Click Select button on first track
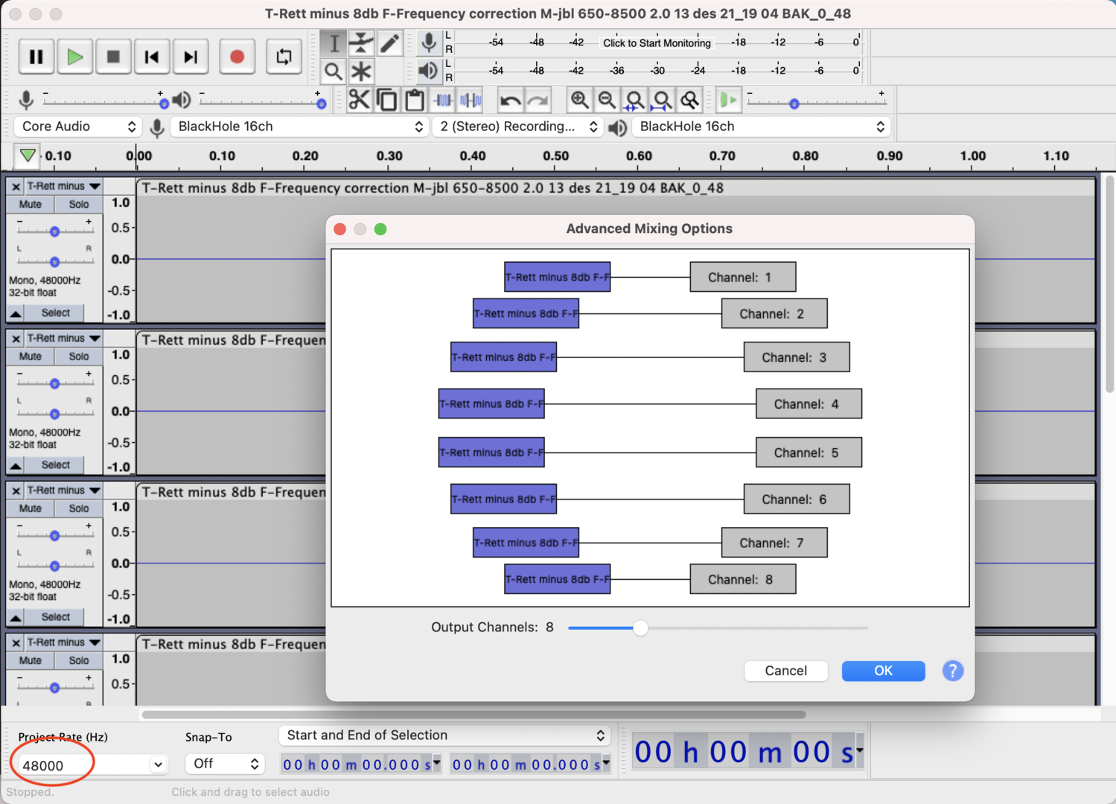 (x=56, y=313)
